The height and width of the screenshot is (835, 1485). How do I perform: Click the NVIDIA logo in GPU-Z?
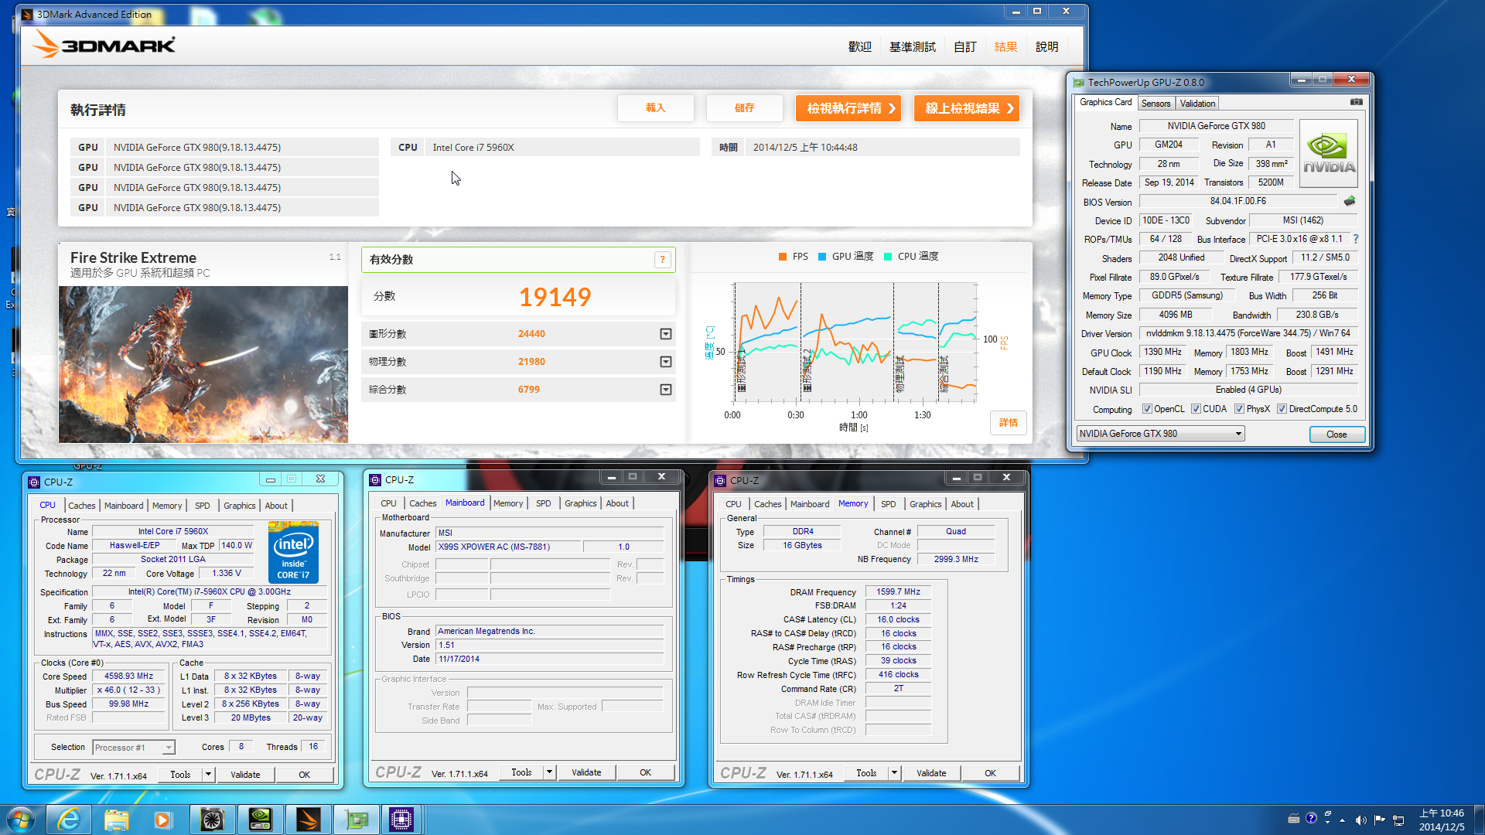point(1329,154)
